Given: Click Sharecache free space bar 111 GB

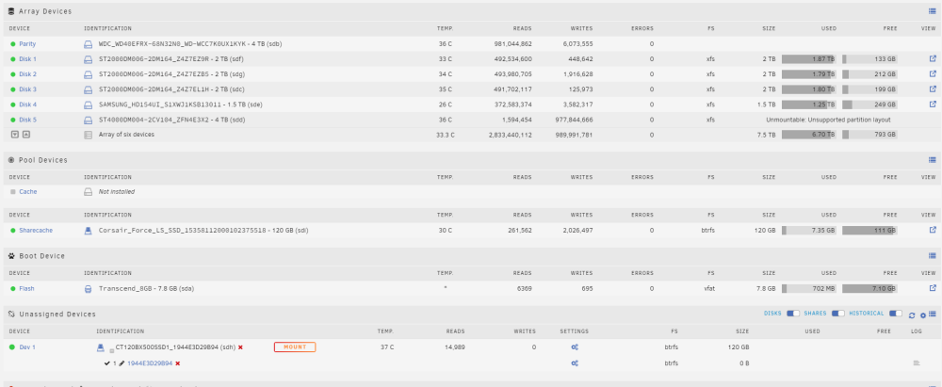Looking at the screenshot, I should tap(869, 230).
